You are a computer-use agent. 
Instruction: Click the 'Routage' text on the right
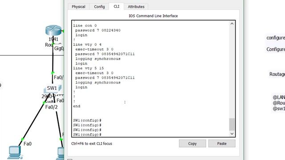coord(277,74)
